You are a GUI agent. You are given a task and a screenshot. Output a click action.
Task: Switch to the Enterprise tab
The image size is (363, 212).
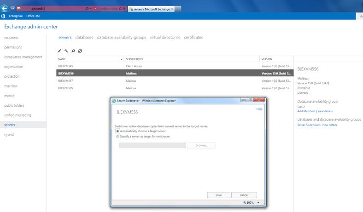[16, 16]
